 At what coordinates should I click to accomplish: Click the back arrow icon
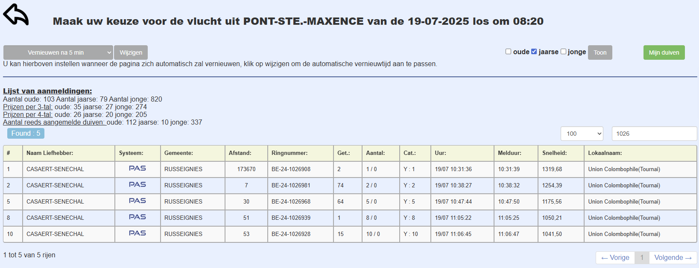(16, 15)
